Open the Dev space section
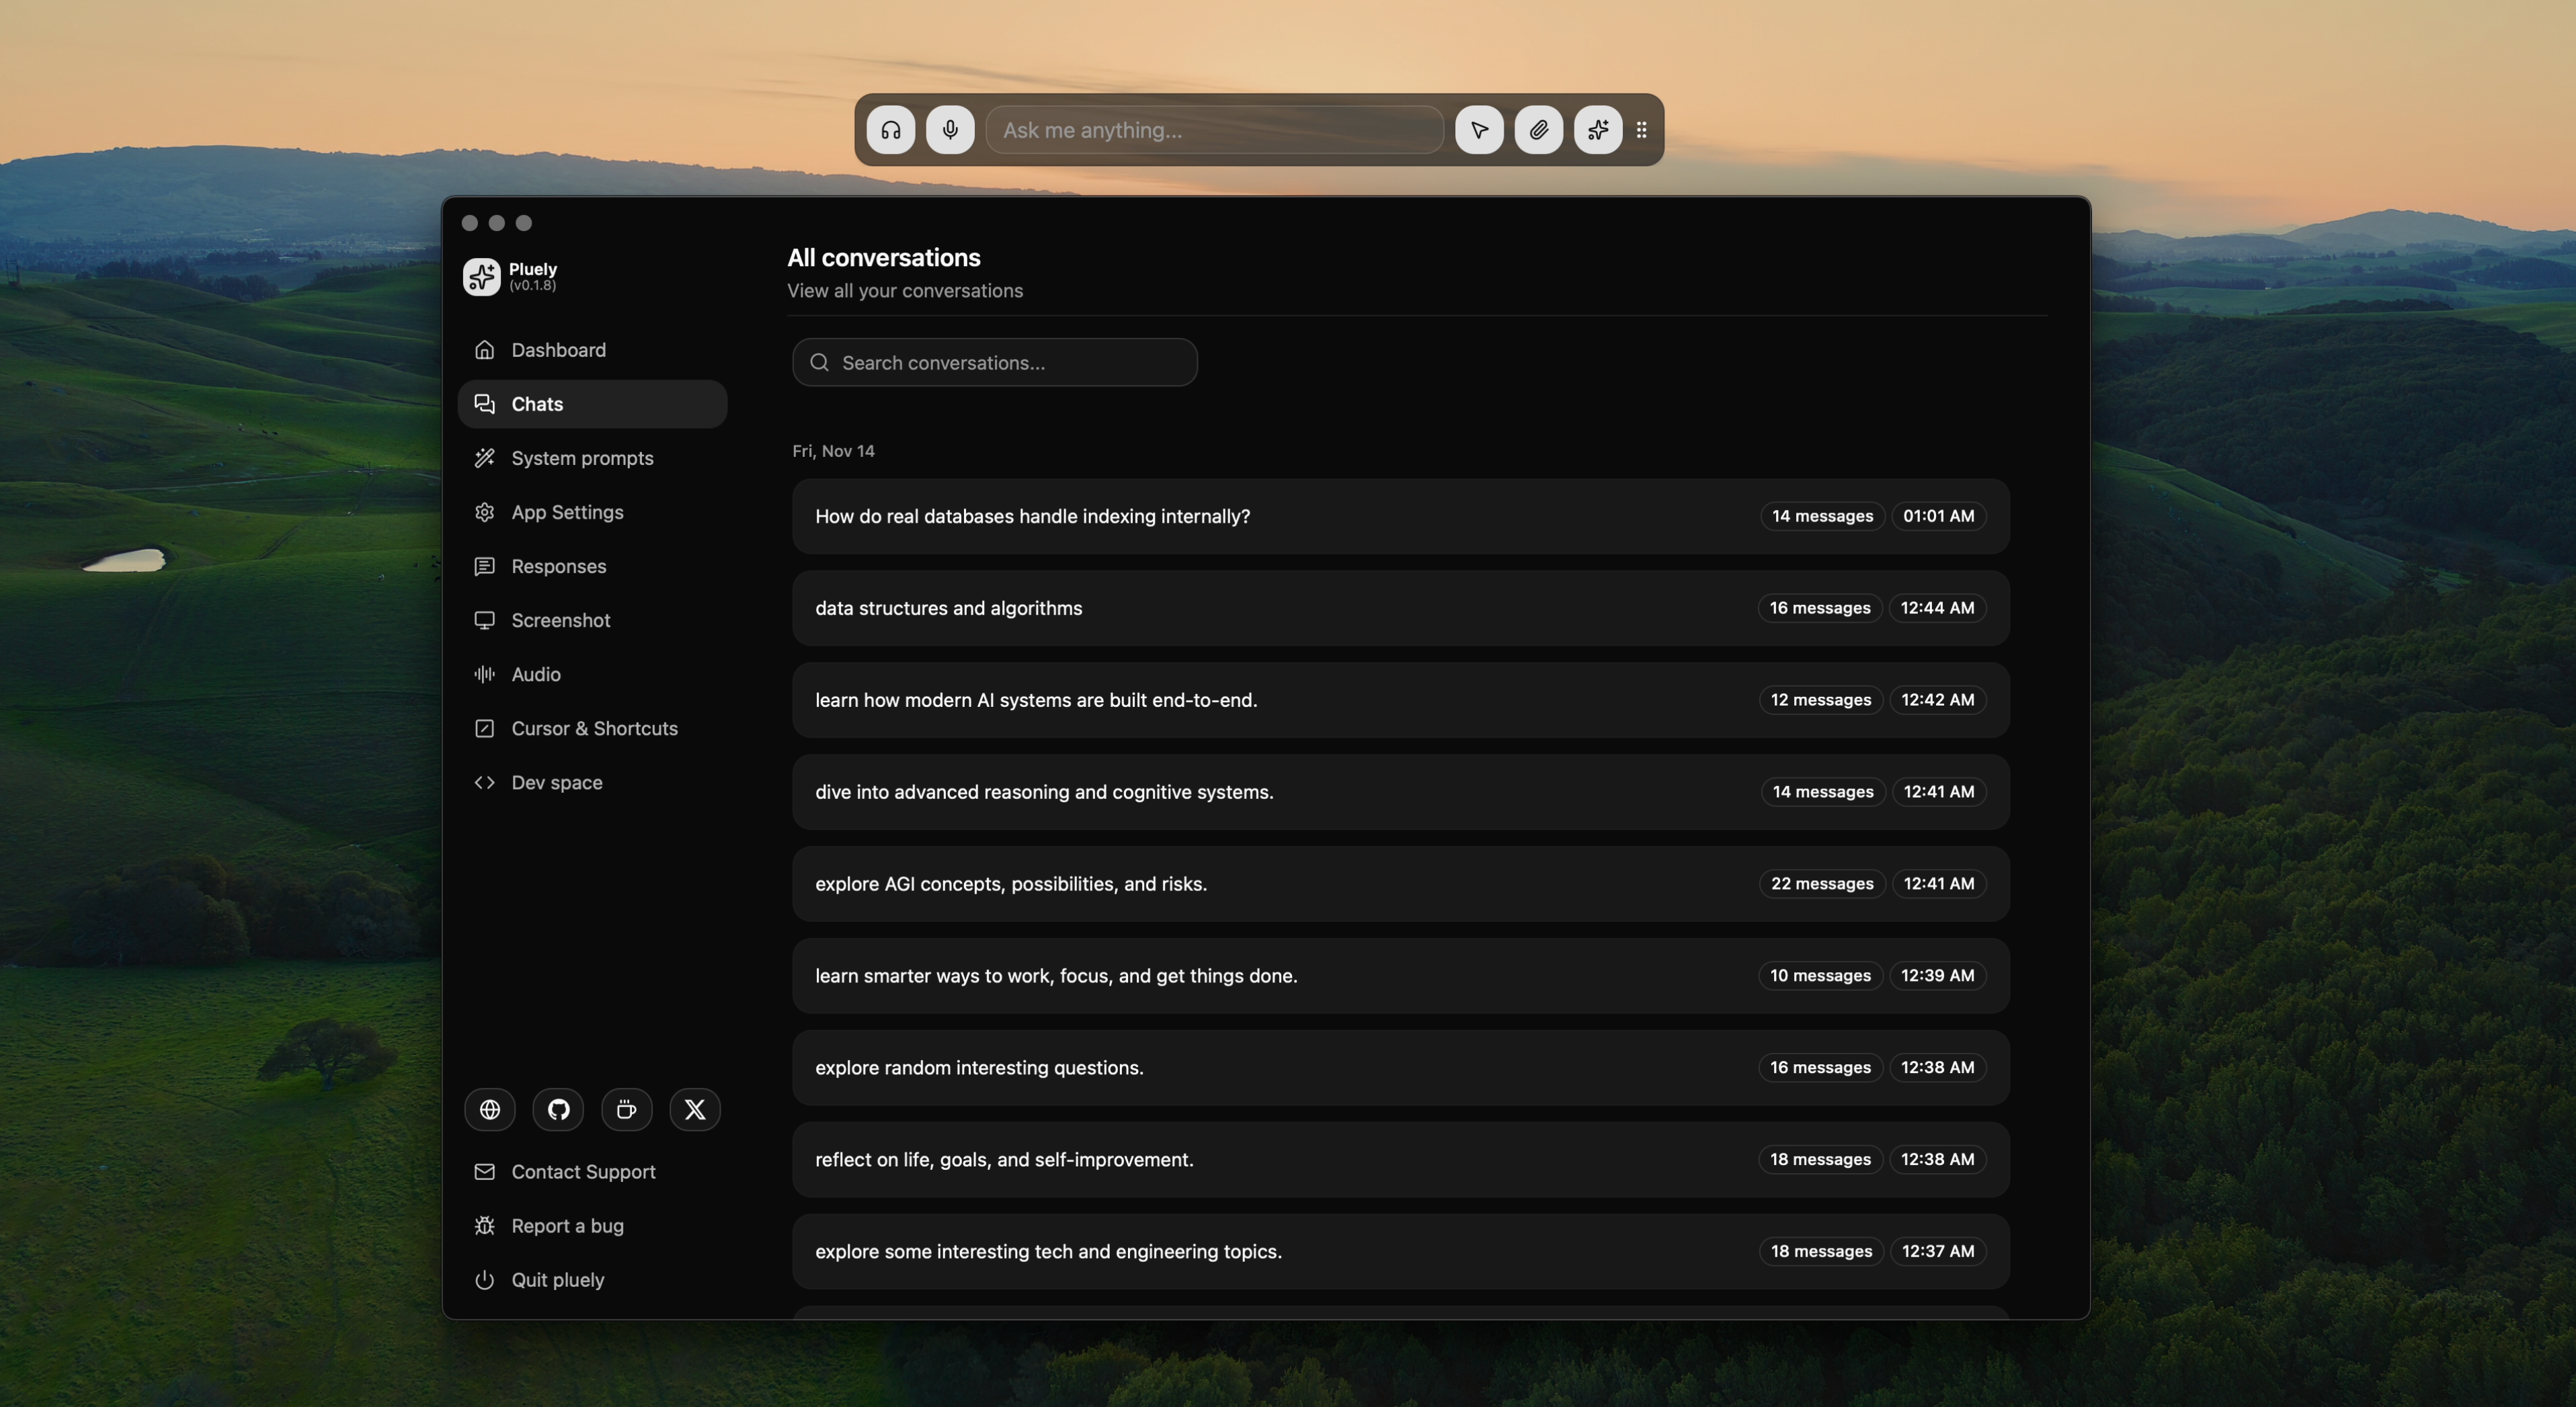 556,782
